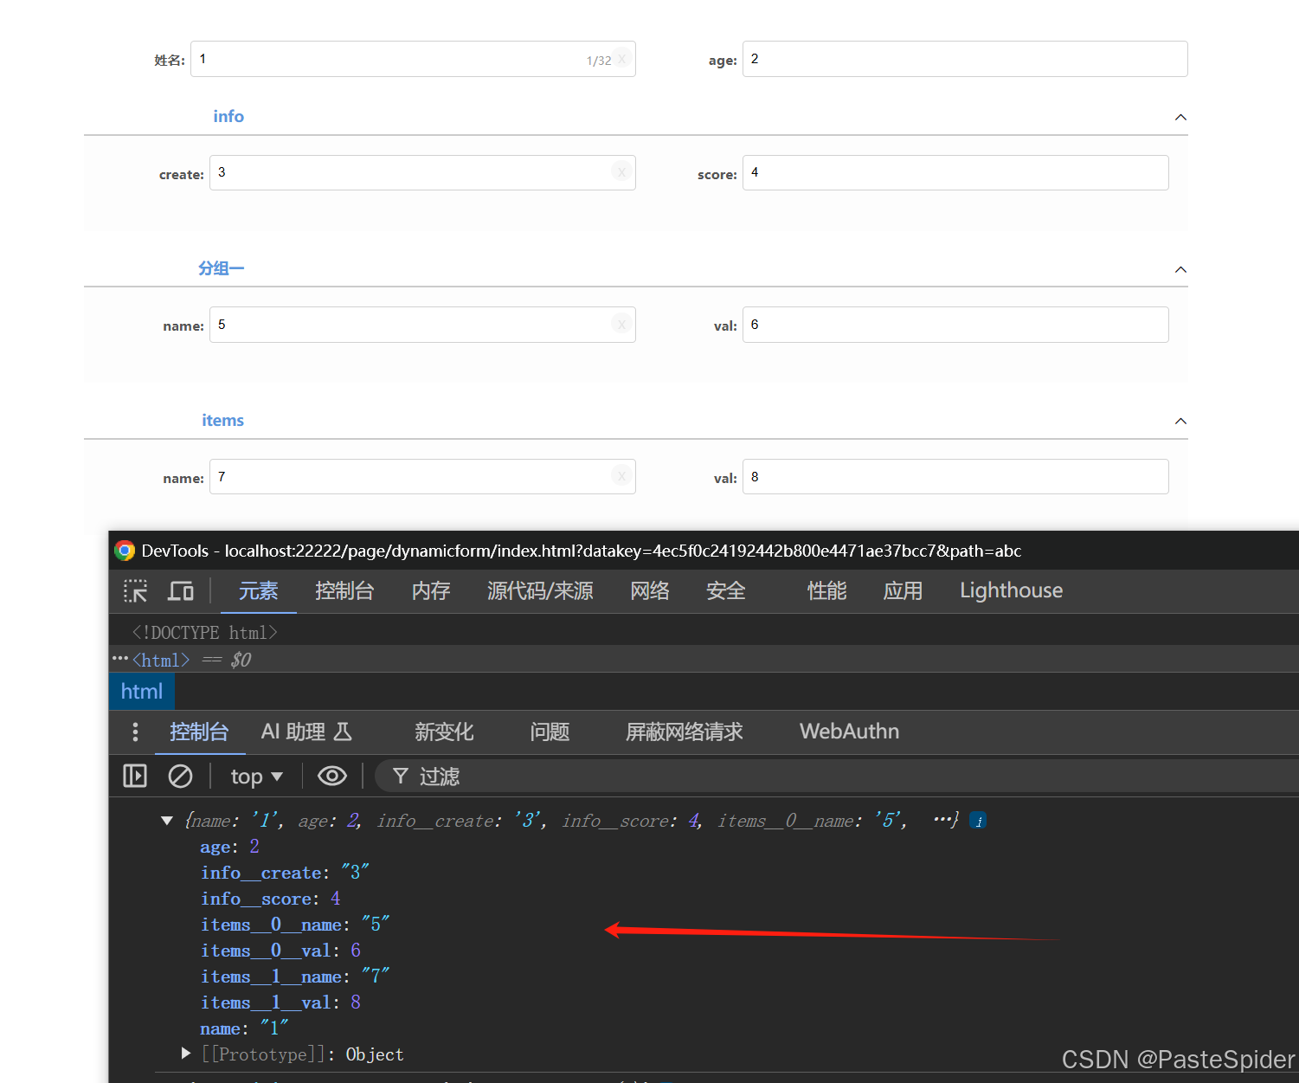Click the Chrome icon in DevTools title
This screenshot has height=1083, width=1299.
(x=125, y=551)
